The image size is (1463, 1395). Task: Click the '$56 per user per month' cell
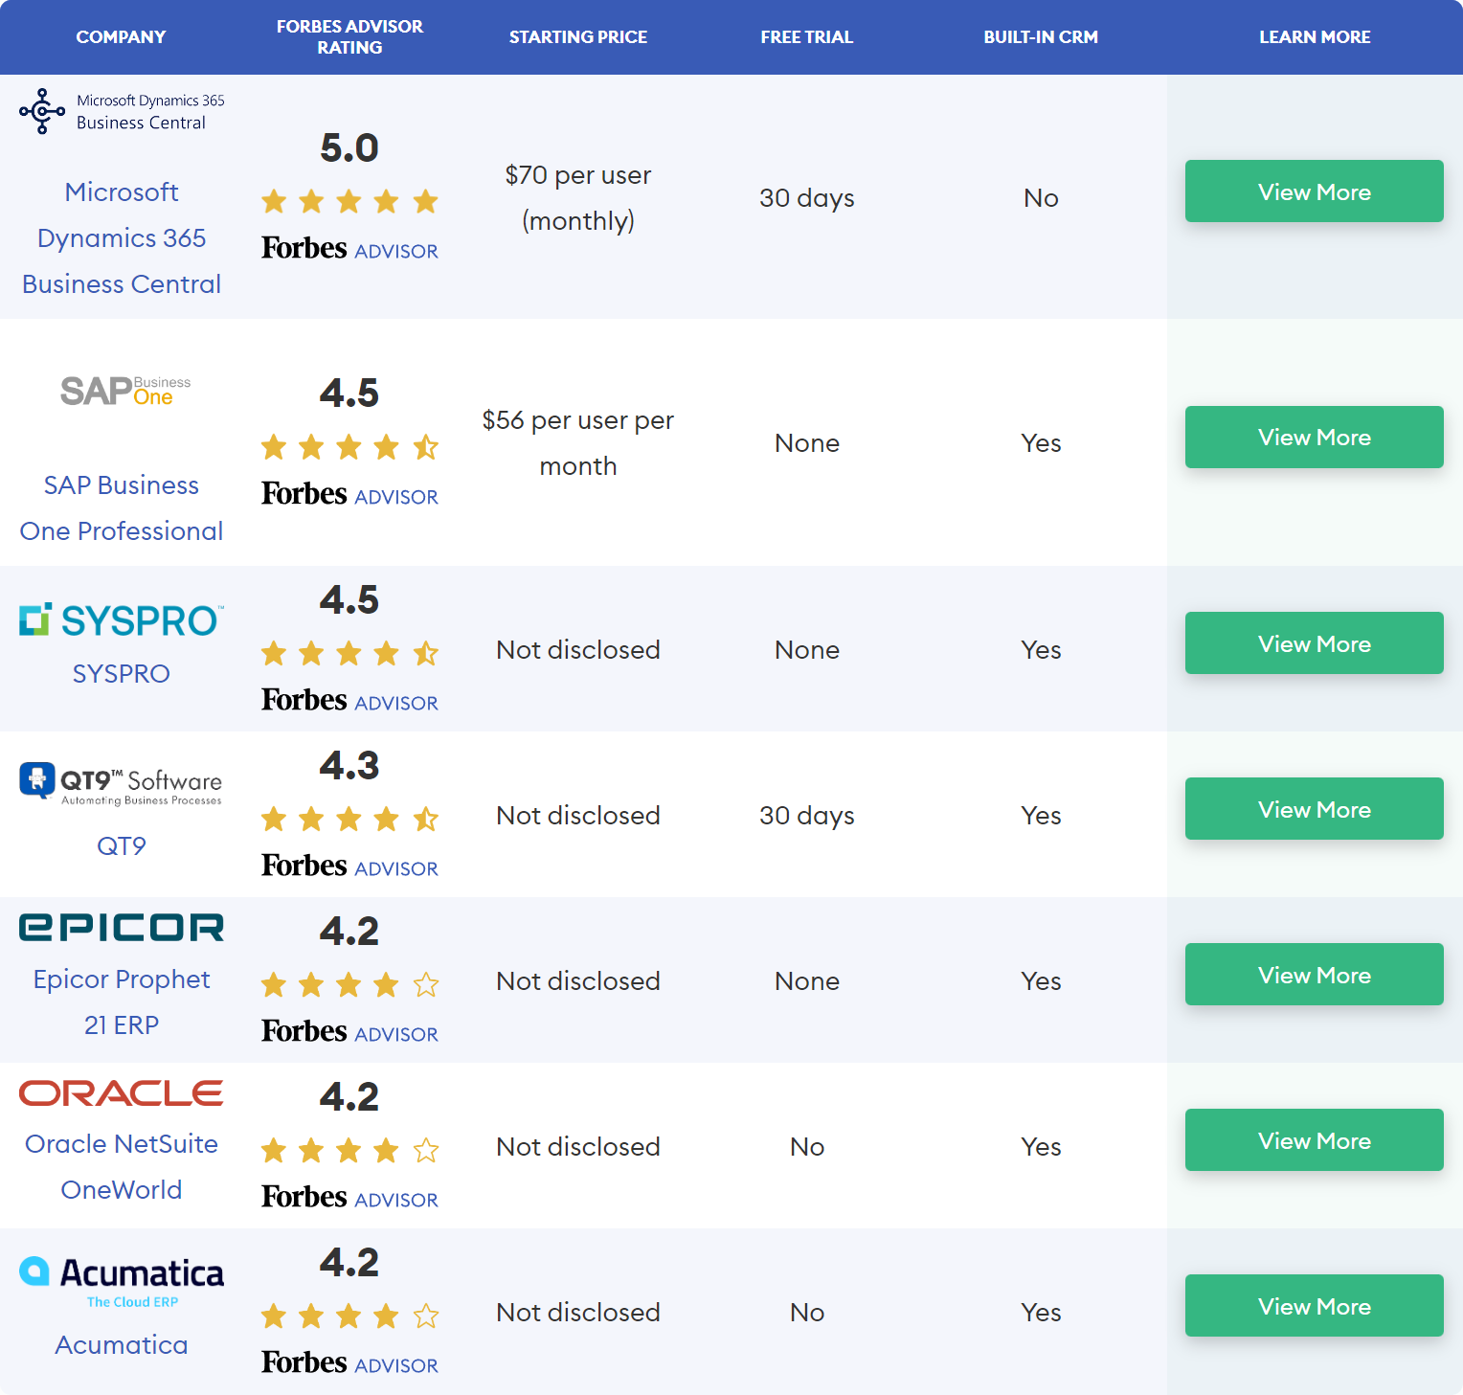click(x=578, y=443)
